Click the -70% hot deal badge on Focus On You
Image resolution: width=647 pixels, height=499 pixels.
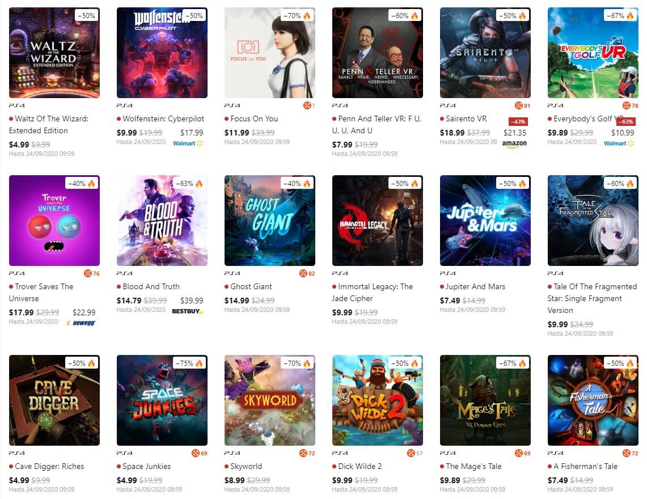pyautogui.click(x=297, y=16)
